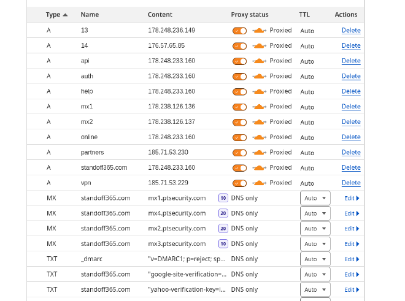
Task: Open TTL dropdown for mx1.ptsecurity.com record
Action: [315, 198]
